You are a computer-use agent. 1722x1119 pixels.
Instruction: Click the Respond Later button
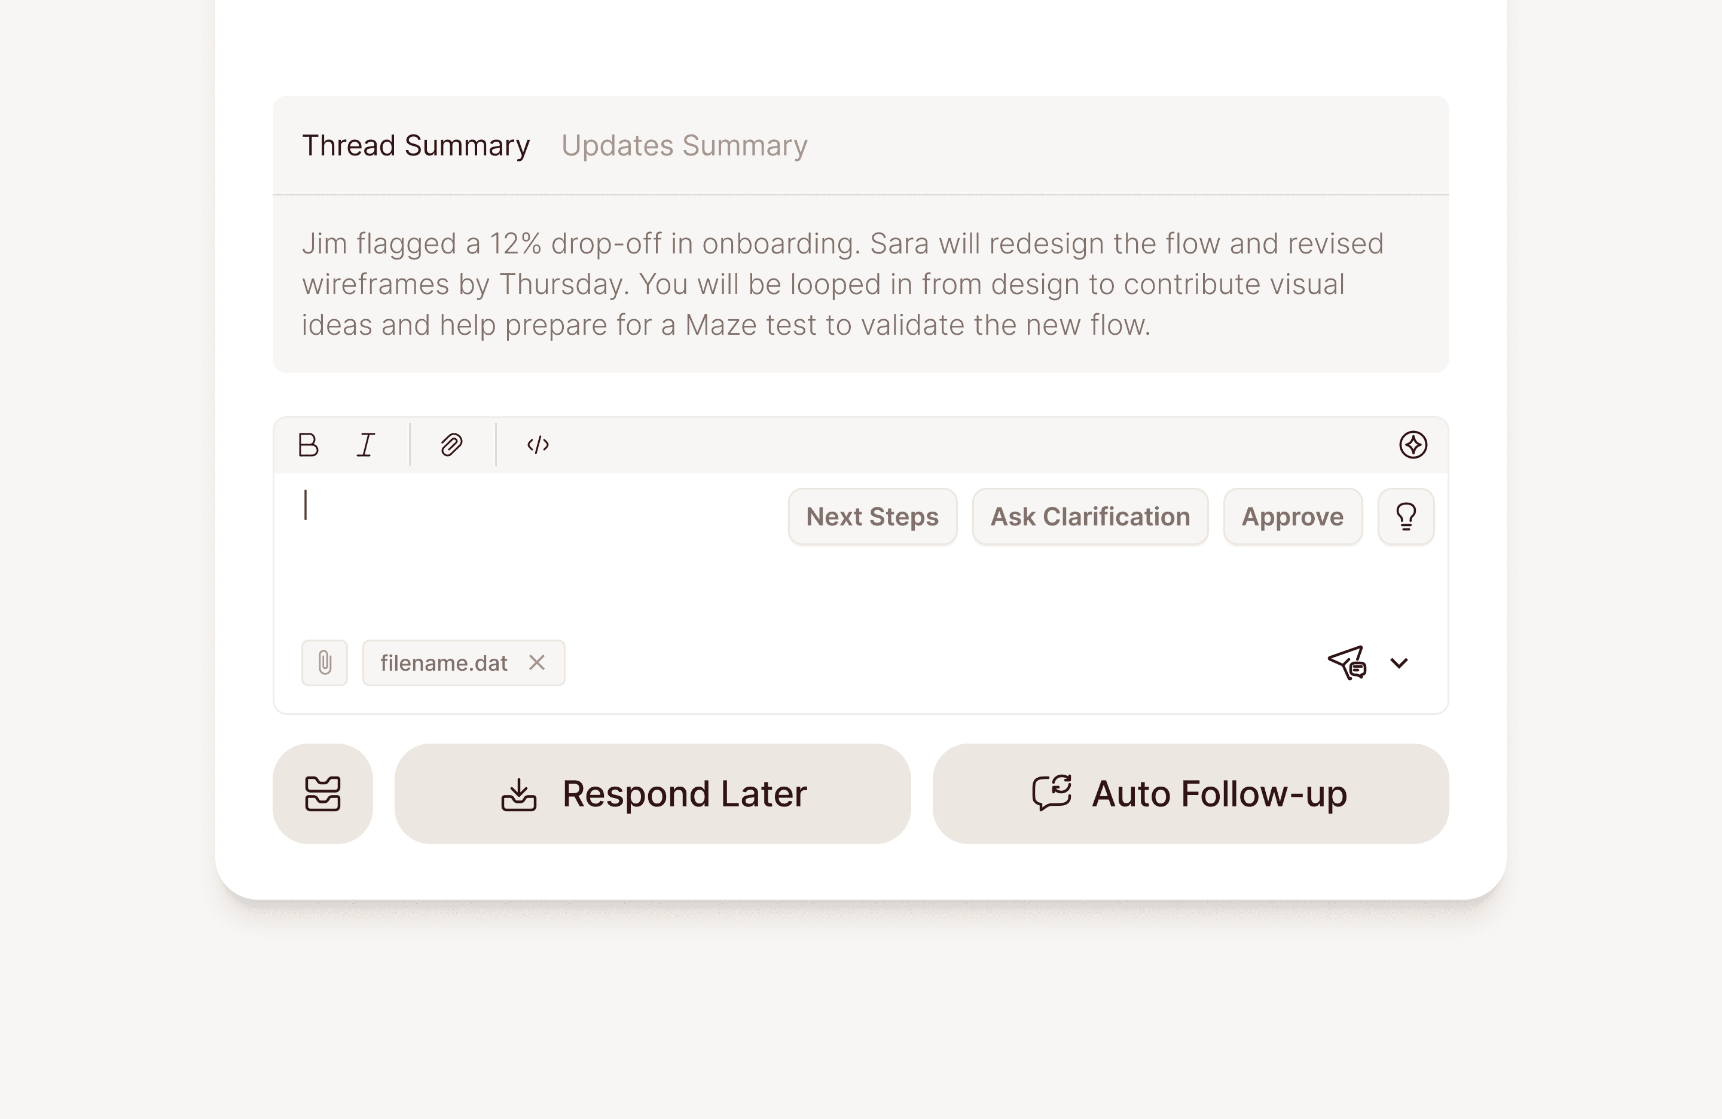(x=652, y=793)
